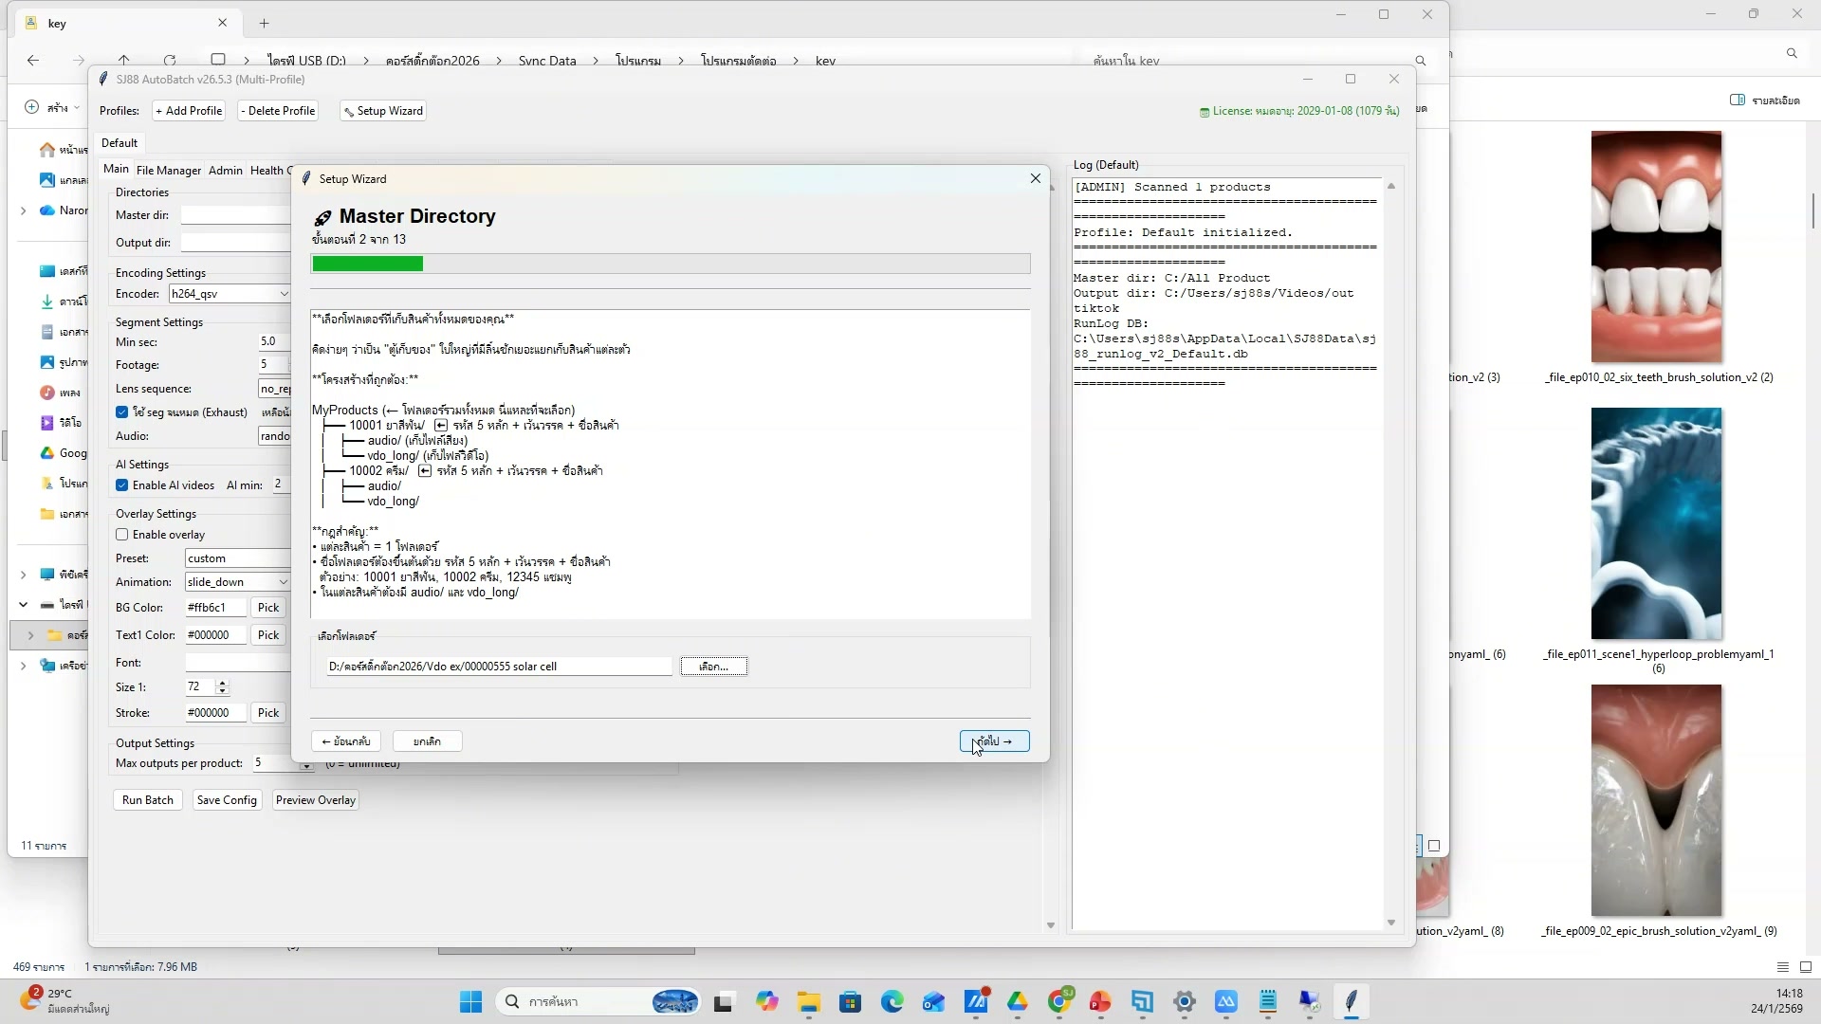Open File Explorer taskbar icon

pyautogui.click(x=808, y=1001)
